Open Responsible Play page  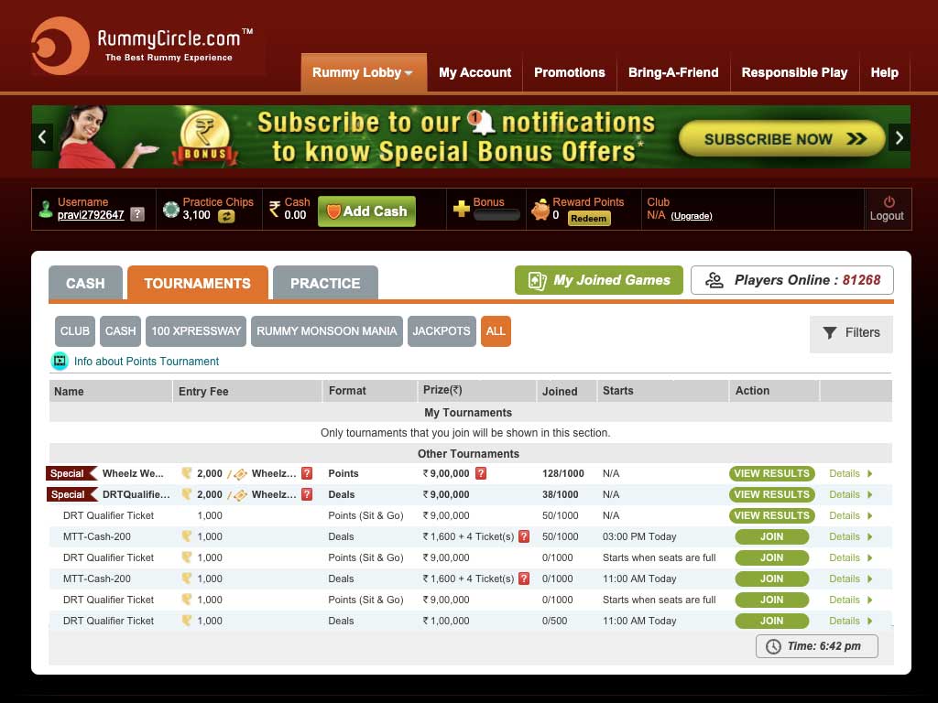[x=794, y=72]
